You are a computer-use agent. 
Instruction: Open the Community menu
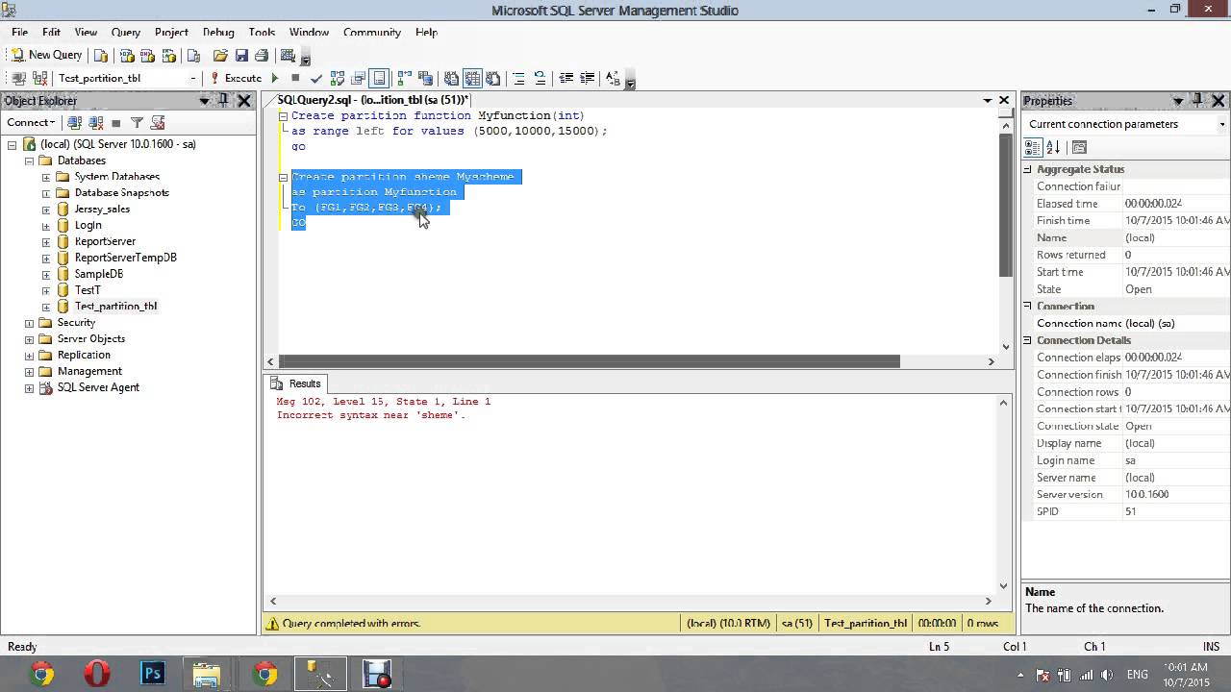pyautogui.click(x=372, y=32)
